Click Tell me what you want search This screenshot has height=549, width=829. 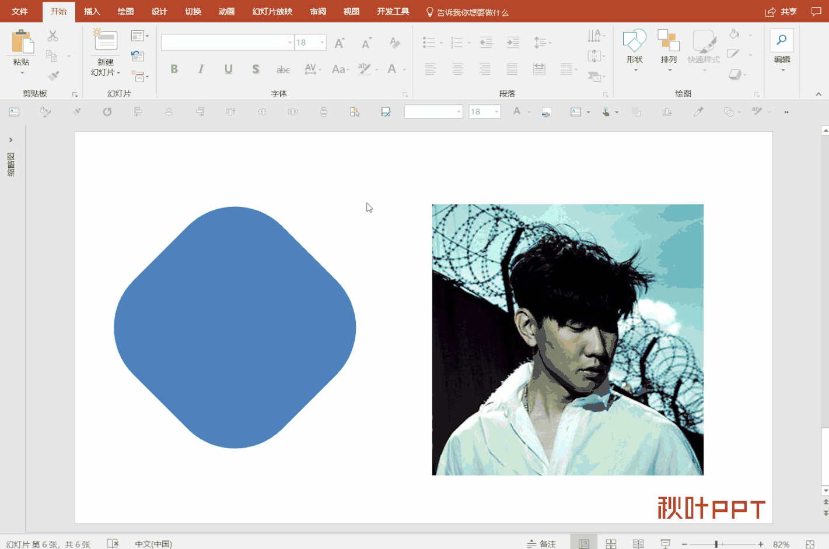pyautogui.click(x=467, y=12)
